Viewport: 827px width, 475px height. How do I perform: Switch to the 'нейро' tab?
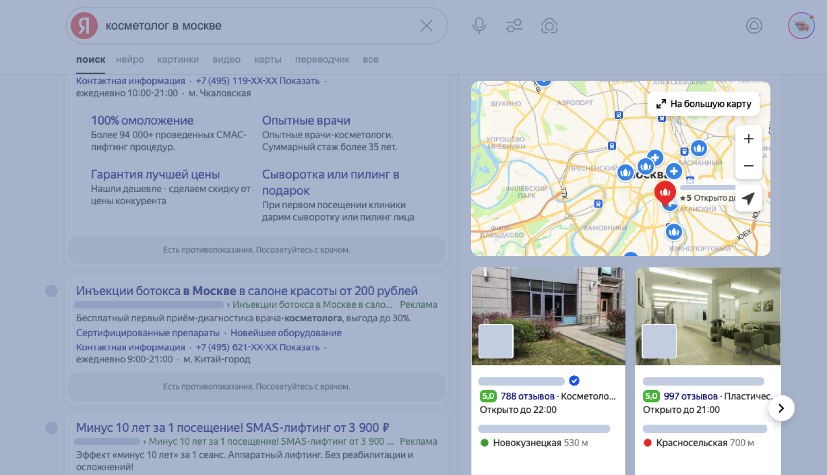tap(130, 60)
